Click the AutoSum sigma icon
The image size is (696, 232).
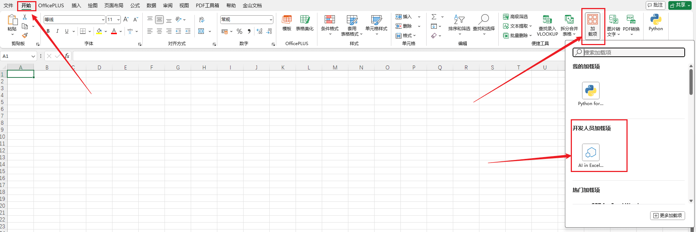[434, 17]
